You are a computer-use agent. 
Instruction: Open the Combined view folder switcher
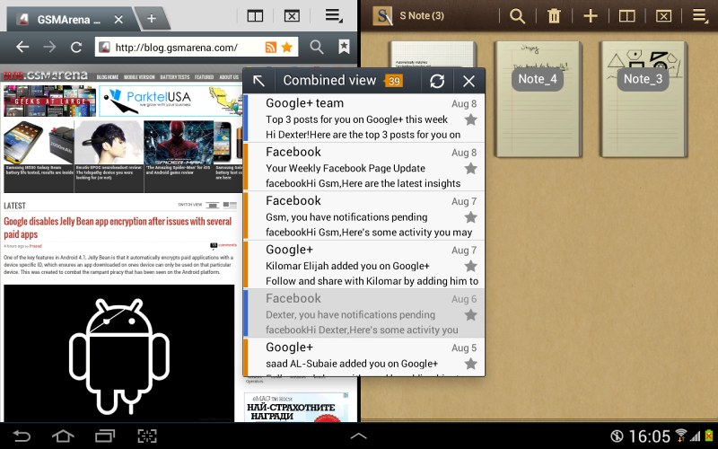click(x=329, y=81)
